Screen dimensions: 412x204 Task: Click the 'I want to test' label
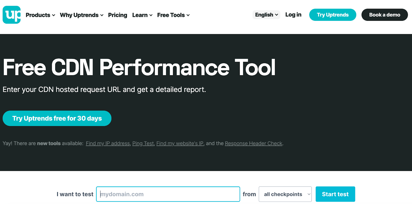click(x=75, y=194)
